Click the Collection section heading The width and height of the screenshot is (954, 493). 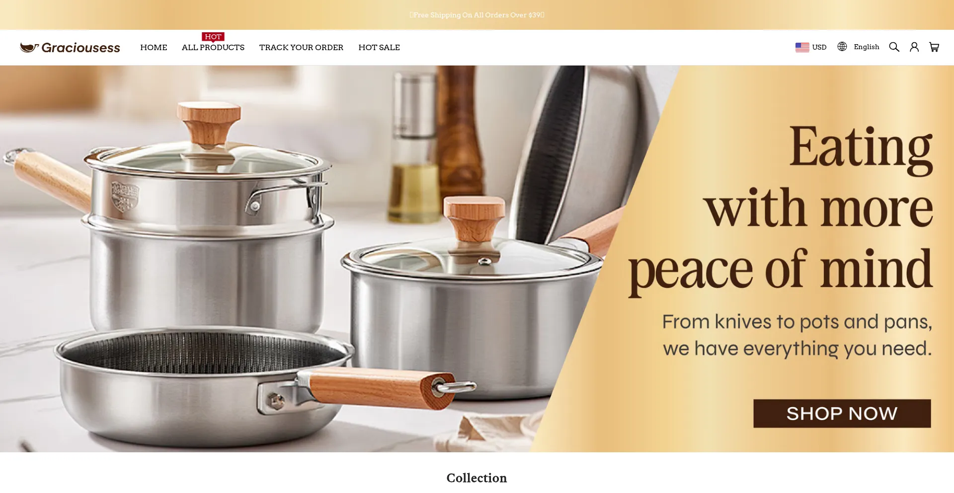(477, 478)
